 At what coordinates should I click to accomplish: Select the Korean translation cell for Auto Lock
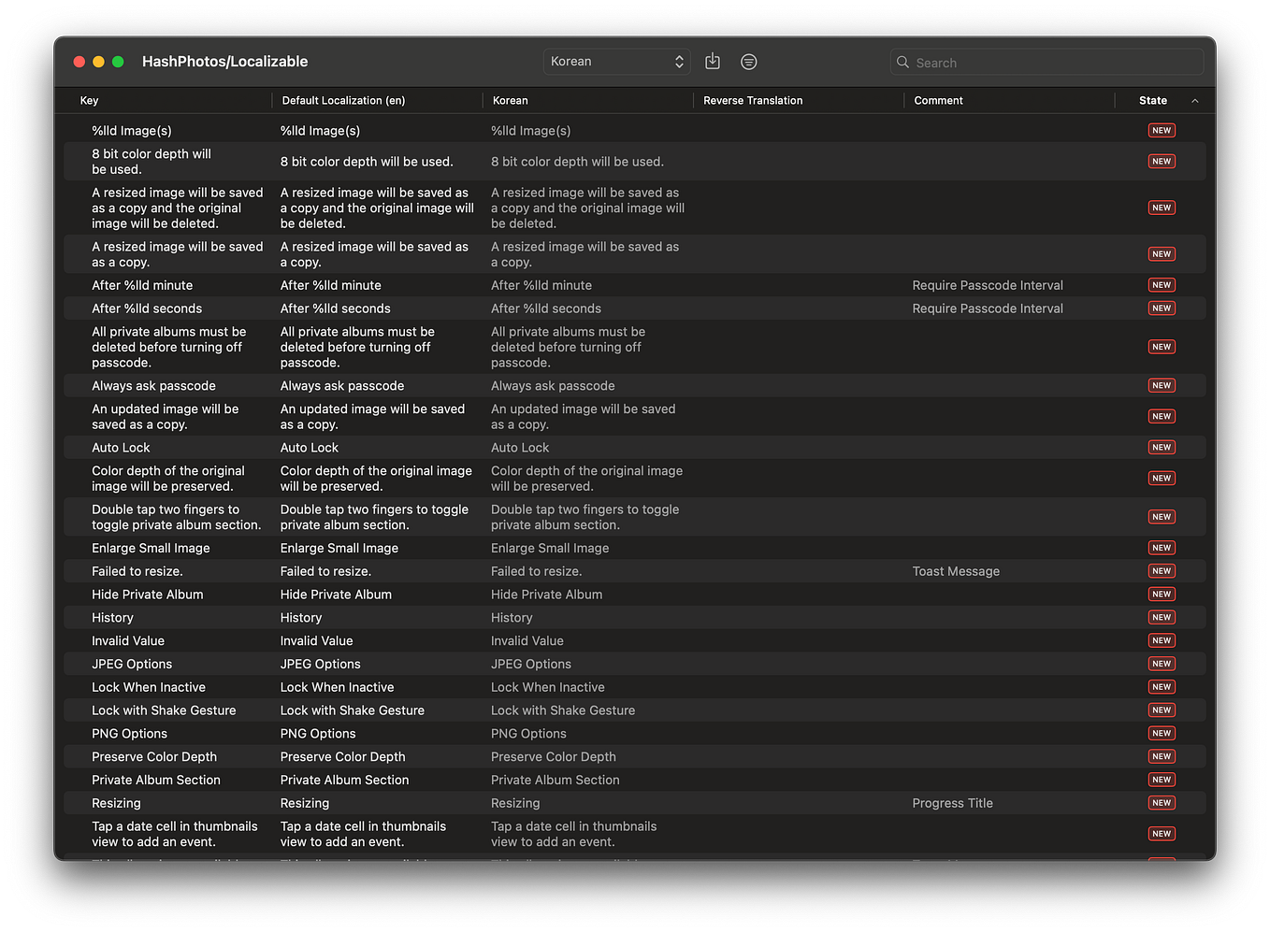[520, 447]
